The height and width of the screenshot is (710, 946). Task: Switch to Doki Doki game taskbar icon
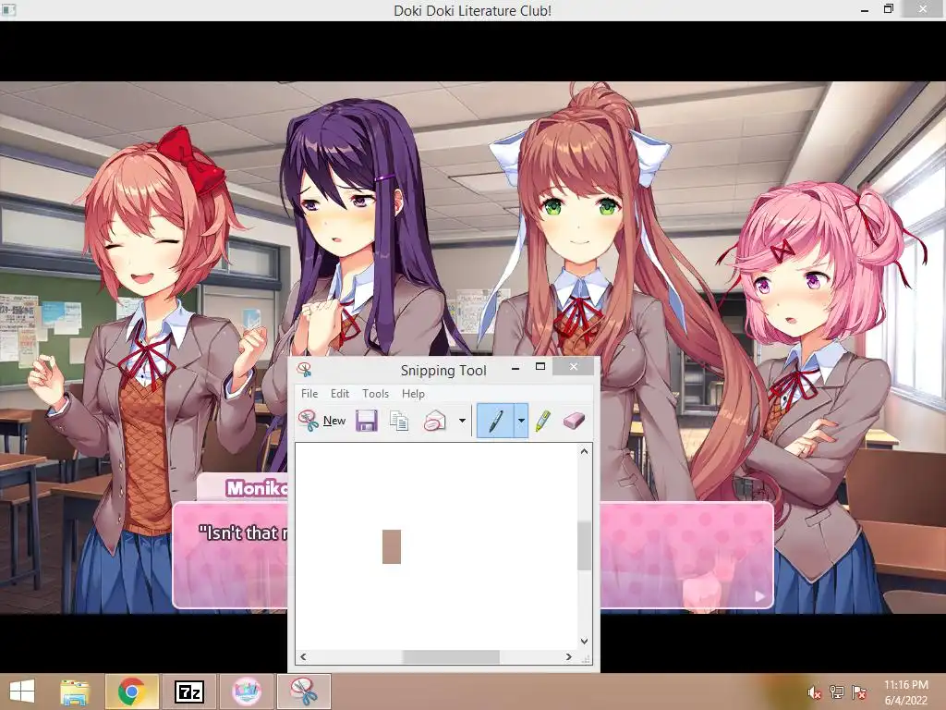coord(247,692)
